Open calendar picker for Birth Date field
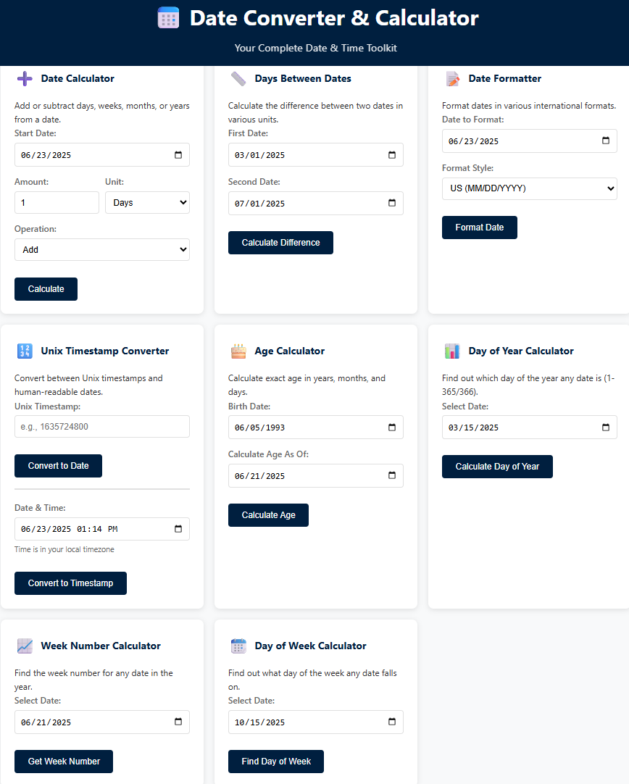The image size is (629, 784). tap(392, 427)
